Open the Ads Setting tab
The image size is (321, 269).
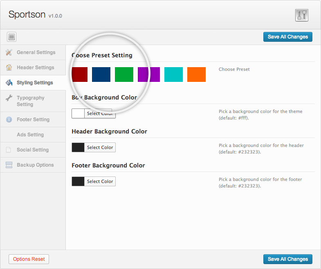[x=30, y=135]
